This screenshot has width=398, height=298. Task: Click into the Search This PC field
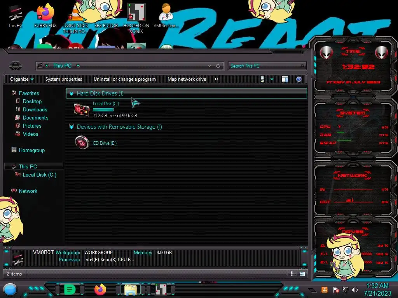coord(267,66)
